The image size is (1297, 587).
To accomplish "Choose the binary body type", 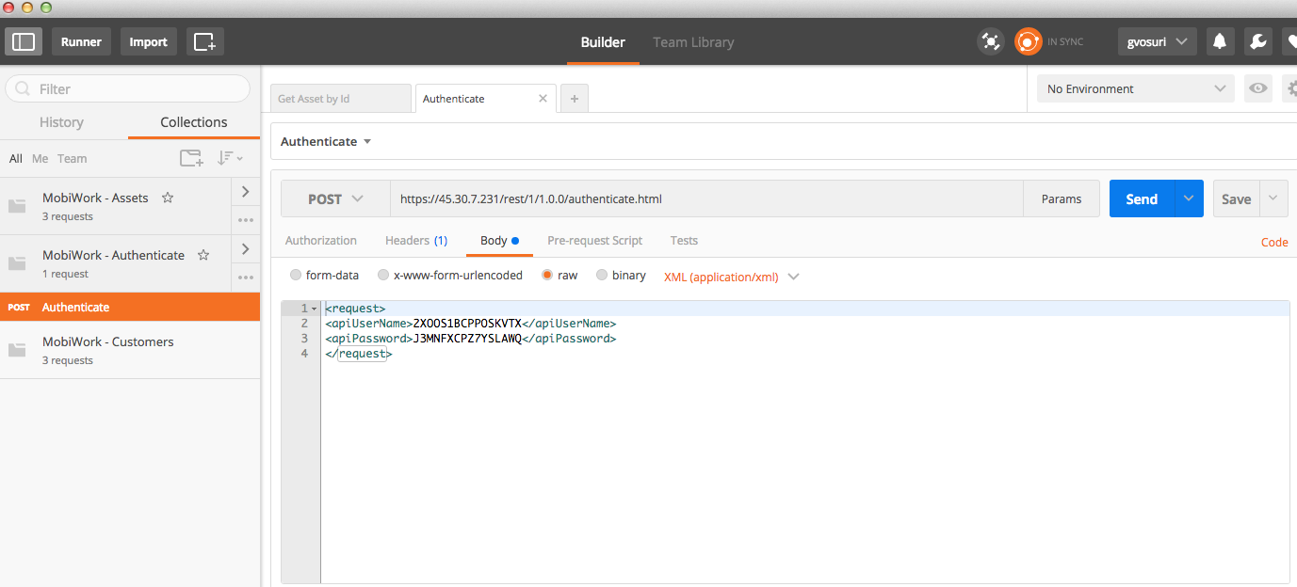I will (602, 276).
